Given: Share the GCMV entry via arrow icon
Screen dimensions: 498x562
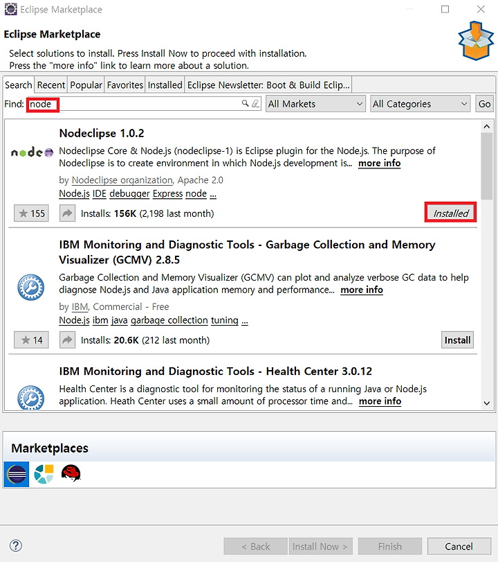Looking at the screenshot, I should click(x=67, y=340).
